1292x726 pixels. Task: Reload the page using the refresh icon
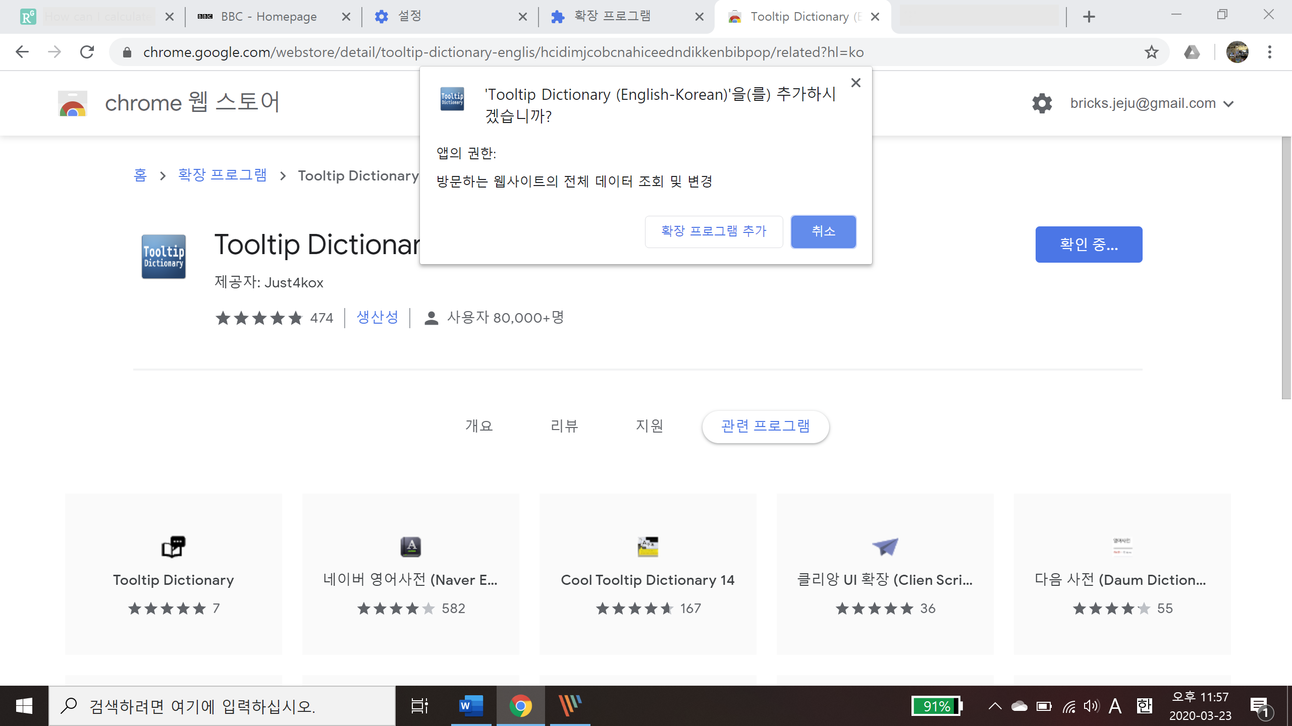tap(87, 52)
